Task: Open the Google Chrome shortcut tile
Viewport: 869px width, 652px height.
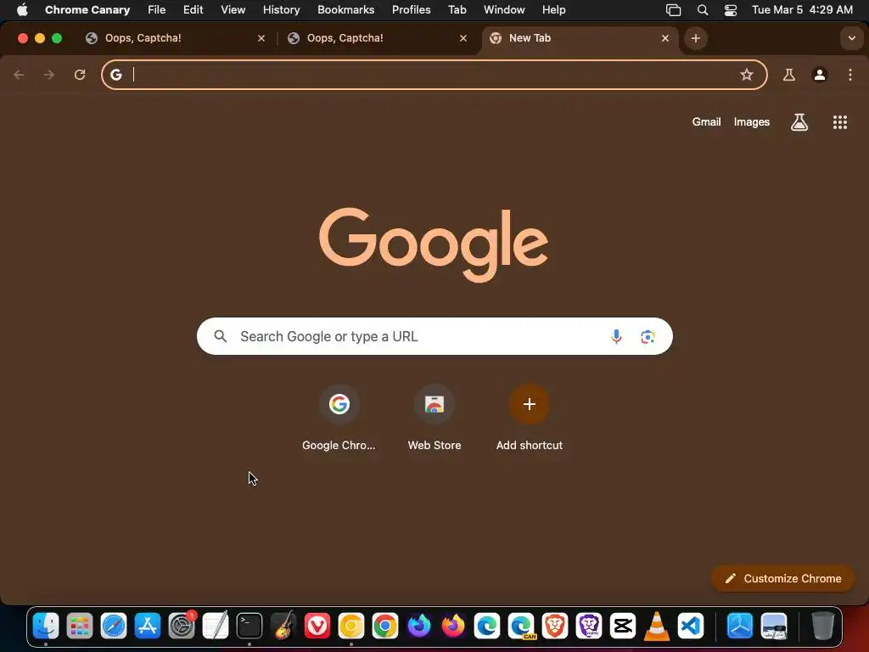Action: [x=339, y=418]
